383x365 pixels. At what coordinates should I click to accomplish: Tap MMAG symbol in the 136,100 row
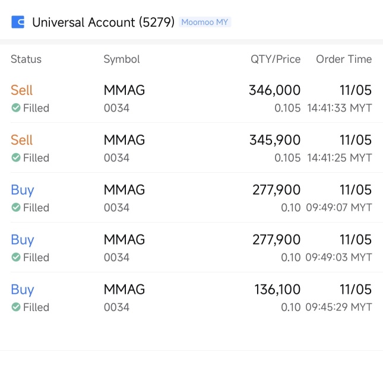click(124, 289)
